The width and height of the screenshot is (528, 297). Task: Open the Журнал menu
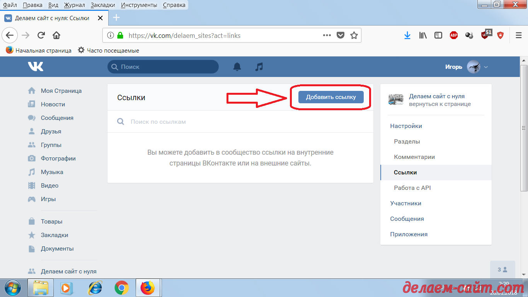(x=75, y=5)
